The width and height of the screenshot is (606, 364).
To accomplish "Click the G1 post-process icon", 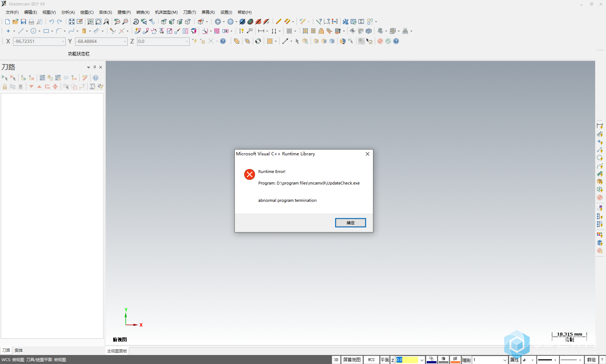I will click(x=66, y=78).
